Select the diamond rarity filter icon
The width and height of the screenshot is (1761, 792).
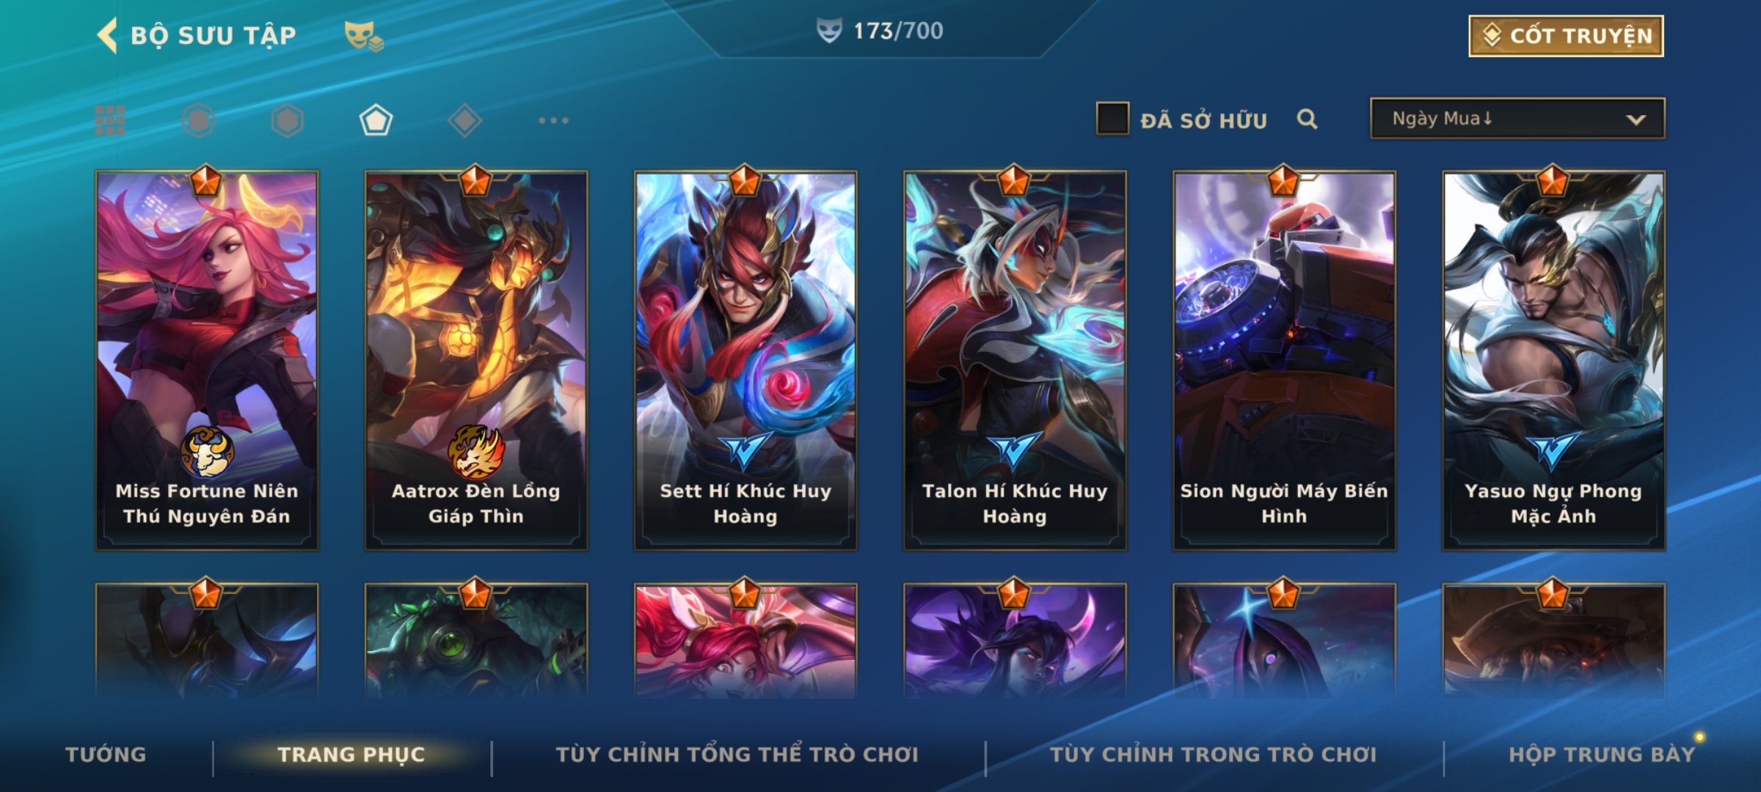pos(464,120)
